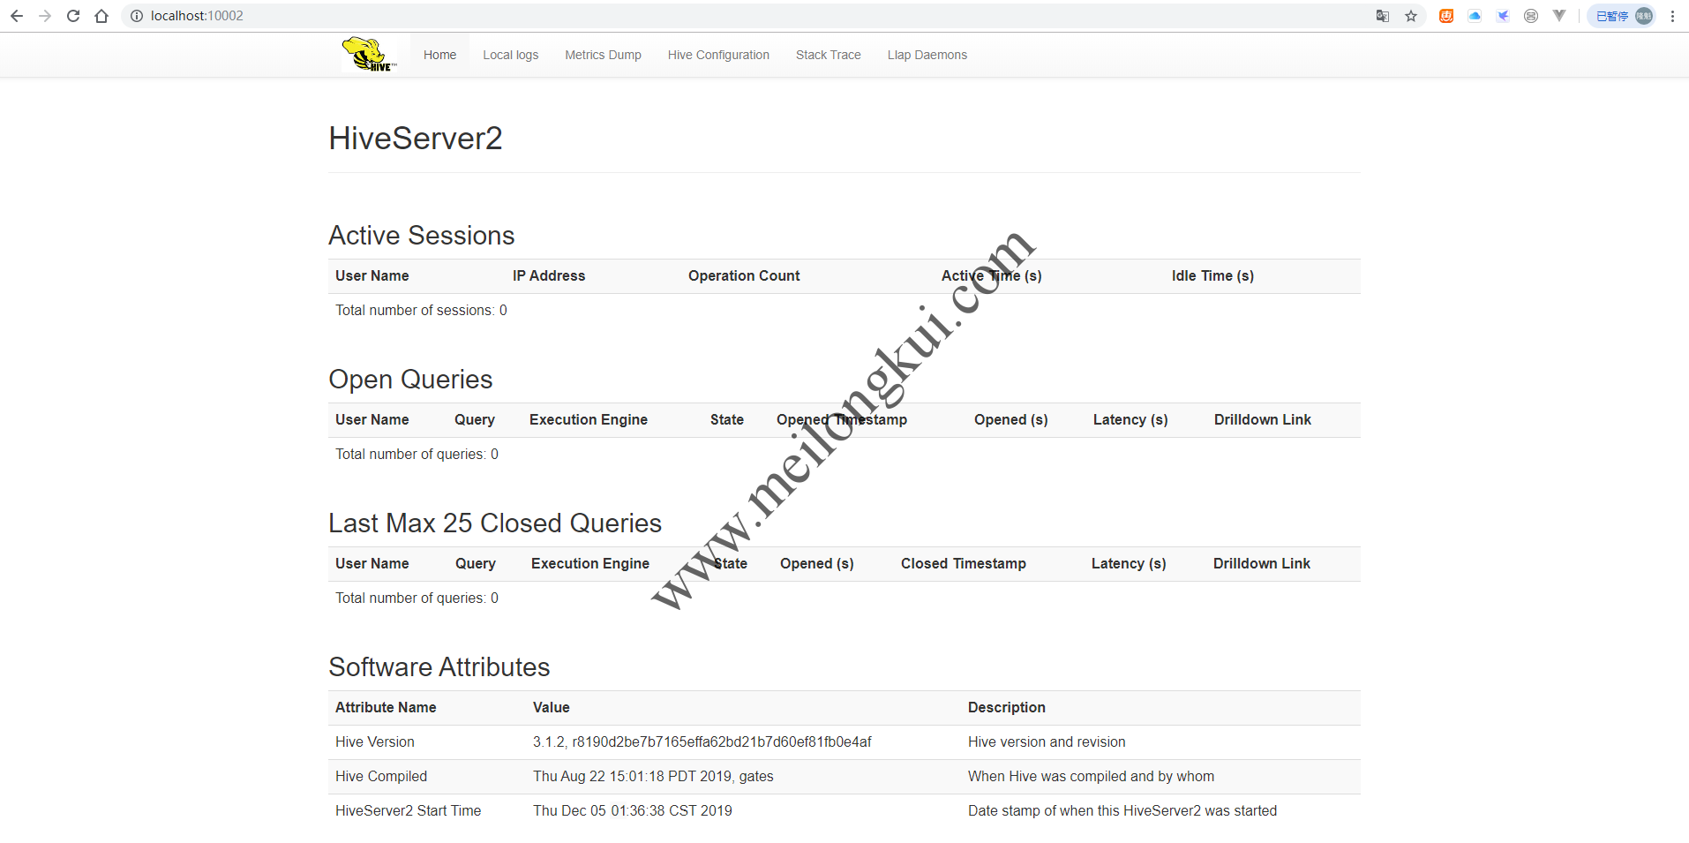Open Chrome three-dot menu
The height and width of the screenshot is (843, 1689).
pos(1672,16)
